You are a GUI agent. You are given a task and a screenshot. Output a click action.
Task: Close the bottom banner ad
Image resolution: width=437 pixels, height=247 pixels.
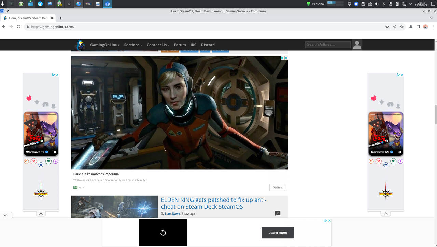coord(329,221)
